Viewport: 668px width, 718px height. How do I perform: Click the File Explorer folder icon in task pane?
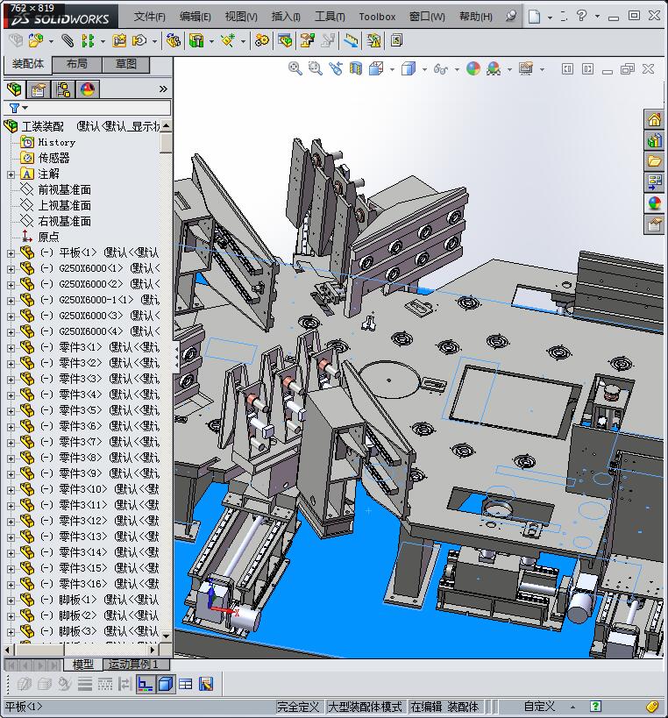[x=654, y=161]
